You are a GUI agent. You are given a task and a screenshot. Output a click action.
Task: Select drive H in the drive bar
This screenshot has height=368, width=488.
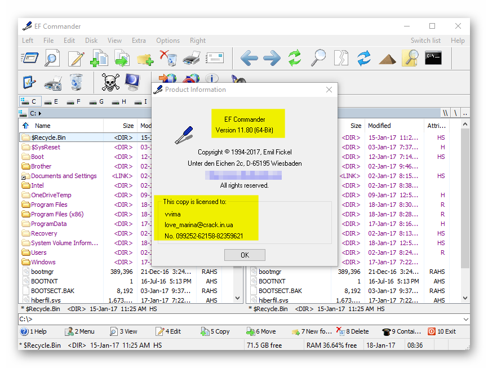coord(119,101)
